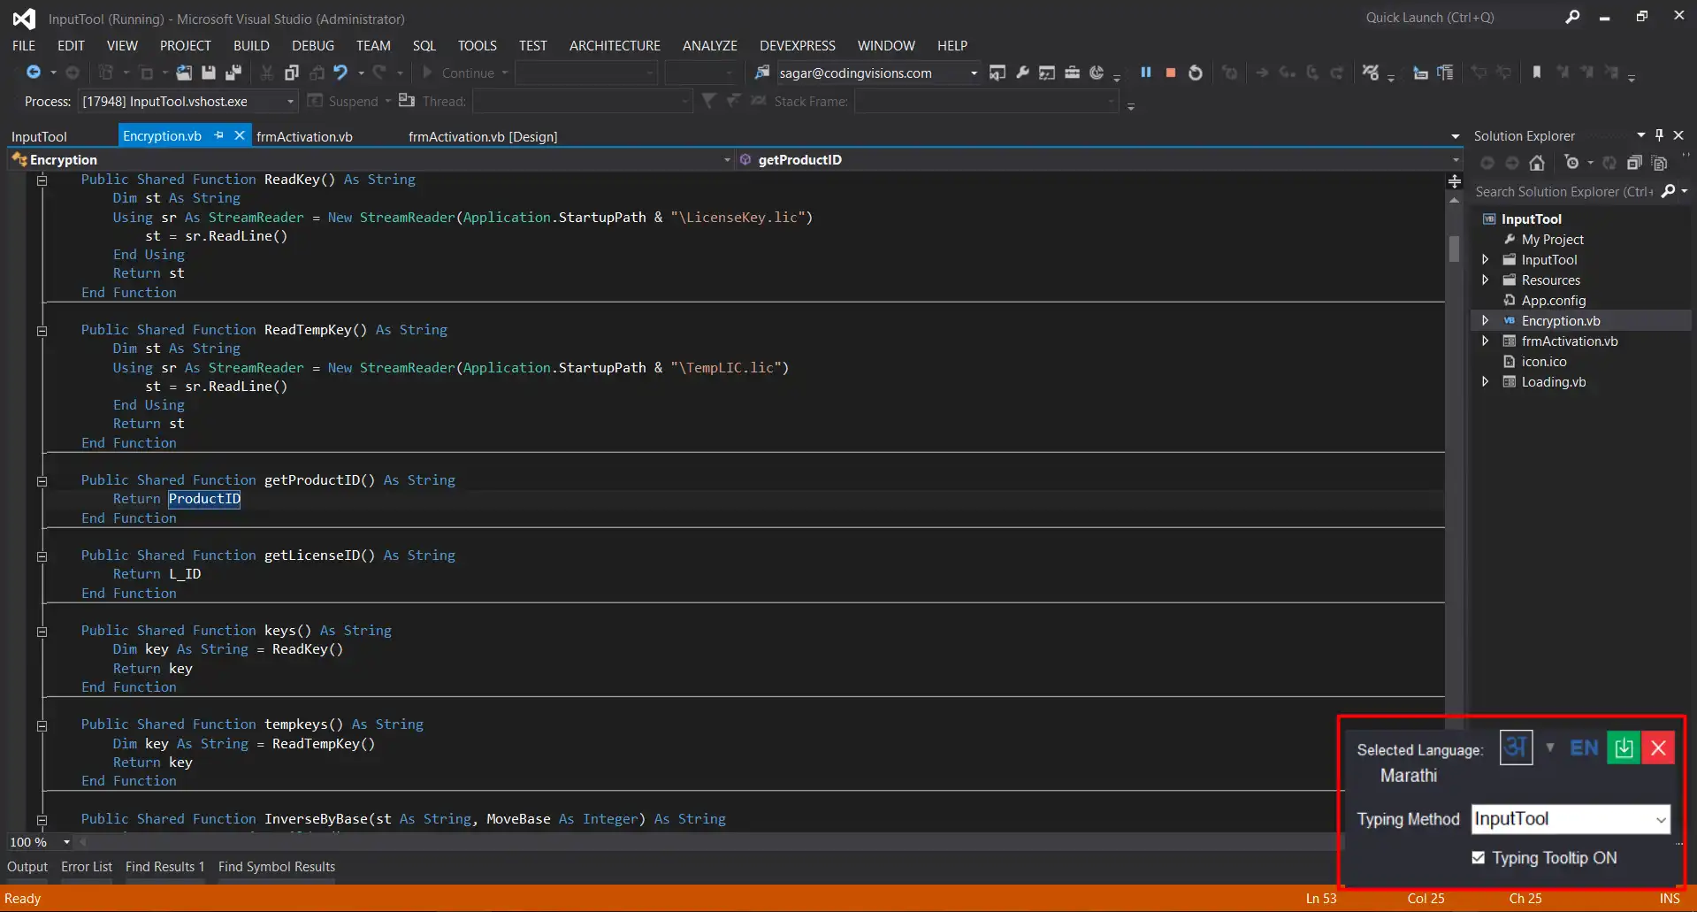The height and width of the screenshot is (912, 1697).
Task: Click the toolbar icon left of the wrench
Action: 998,73
